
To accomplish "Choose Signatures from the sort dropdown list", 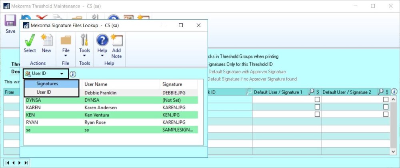I will [x=51, y=84].
